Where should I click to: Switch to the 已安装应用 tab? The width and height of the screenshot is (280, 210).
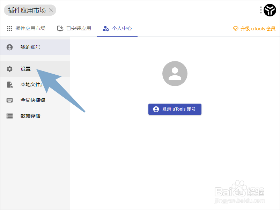coord(73,28)
